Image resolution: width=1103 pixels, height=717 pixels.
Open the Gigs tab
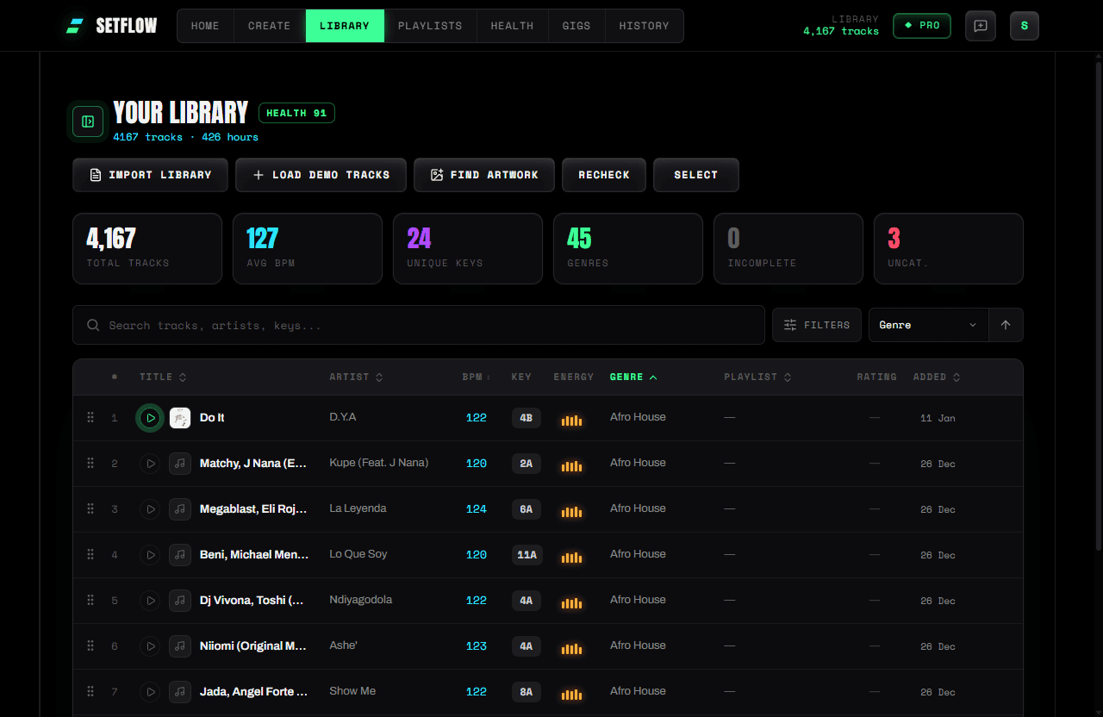click(x=576, y=26)
